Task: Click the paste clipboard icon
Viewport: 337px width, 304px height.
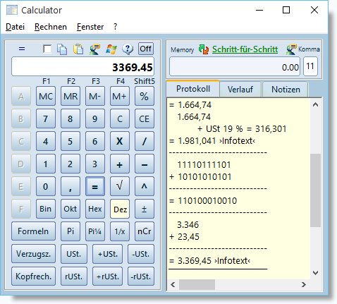Action: point(78,49)
